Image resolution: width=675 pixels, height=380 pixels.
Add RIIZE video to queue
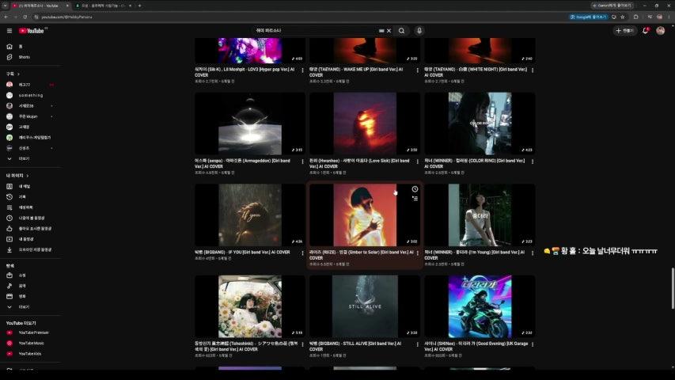click(415, 199)
